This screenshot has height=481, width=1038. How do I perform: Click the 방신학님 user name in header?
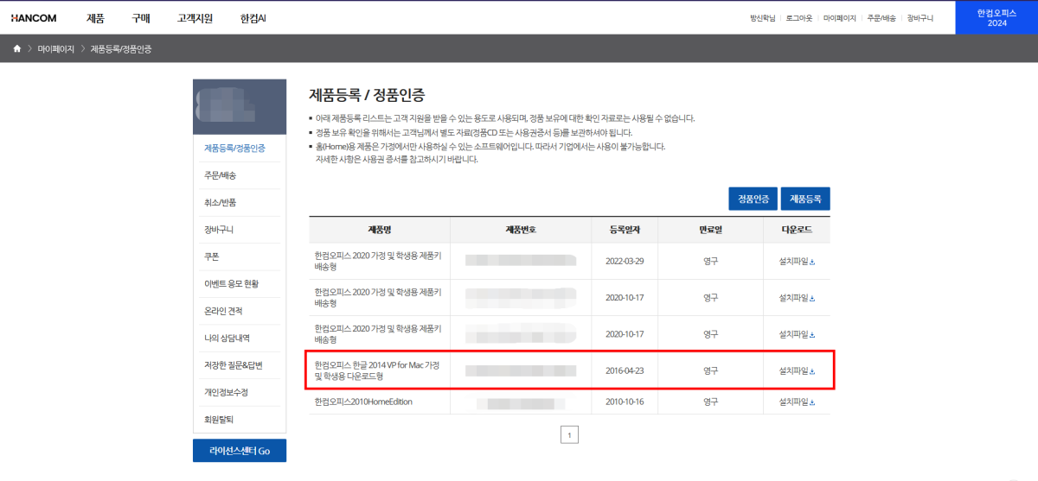pos(762,17)
